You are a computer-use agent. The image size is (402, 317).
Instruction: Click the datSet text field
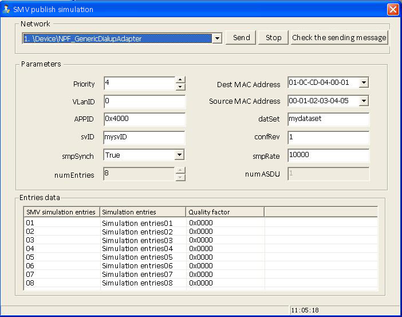tap(328, 119)
